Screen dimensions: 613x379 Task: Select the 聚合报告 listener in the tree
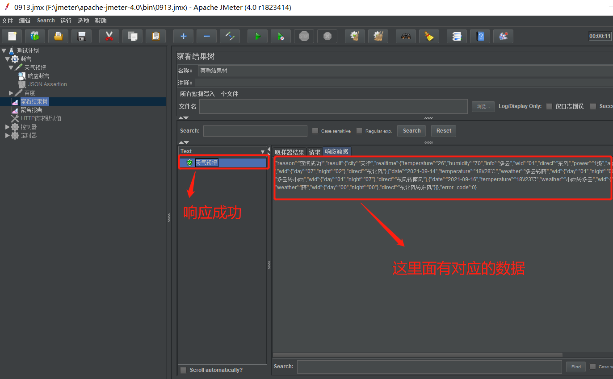pyautogui.click(x=31, y=110)
